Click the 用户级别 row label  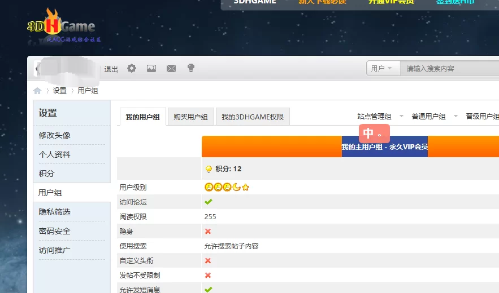click(x=133, y=188)
